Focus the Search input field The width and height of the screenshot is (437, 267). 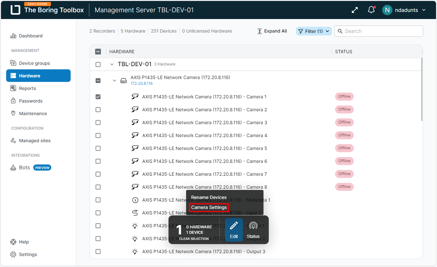point(379,31)
